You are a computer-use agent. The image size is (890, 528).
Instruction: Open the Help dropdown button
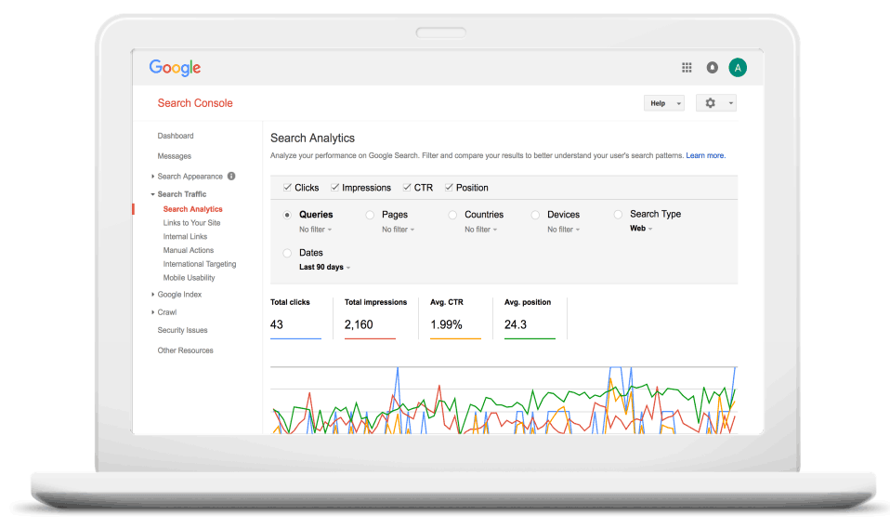coord(663,103)
